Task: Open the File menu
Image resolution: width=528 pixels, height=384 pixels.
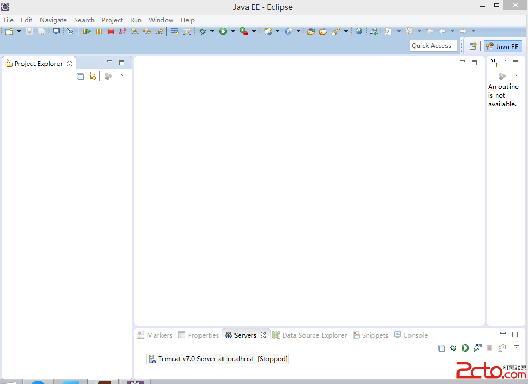Action: 8,20
